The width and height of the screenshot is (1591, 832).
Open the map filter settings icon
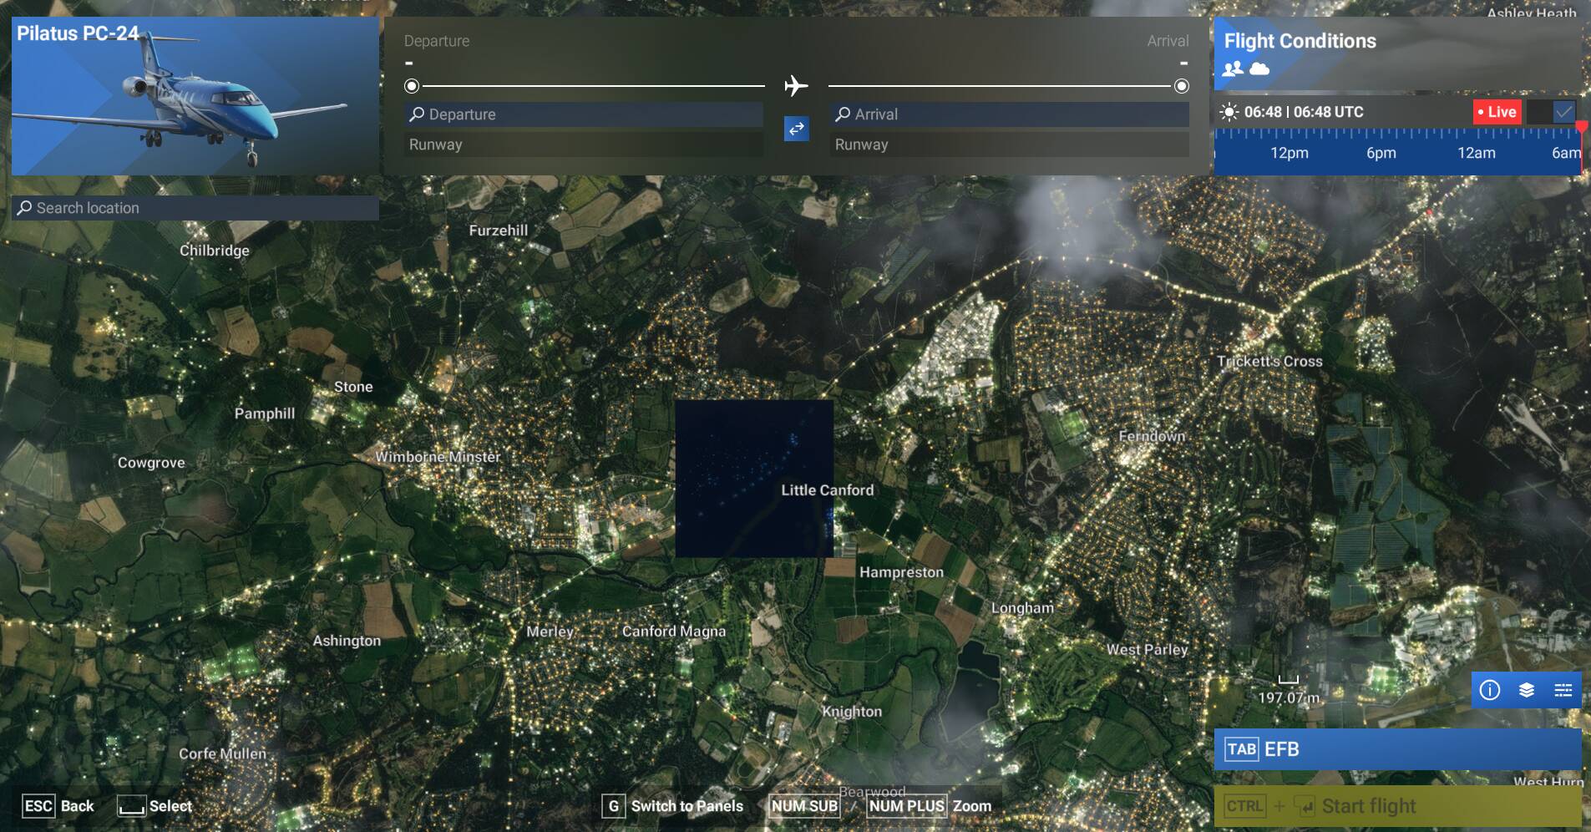click(1563, 690)
